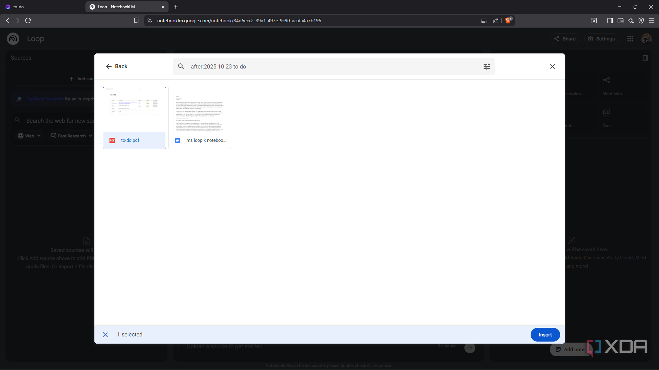Image resolution: width=659 pixels, height=370 pixels.
Task: Collapse the Studio panel icon
Action: tap(645, 58)
